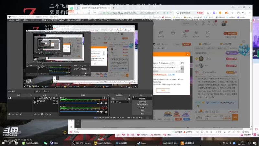Toggle the lock on the first text source
This screenshot has height=146, width=259.
57,98
